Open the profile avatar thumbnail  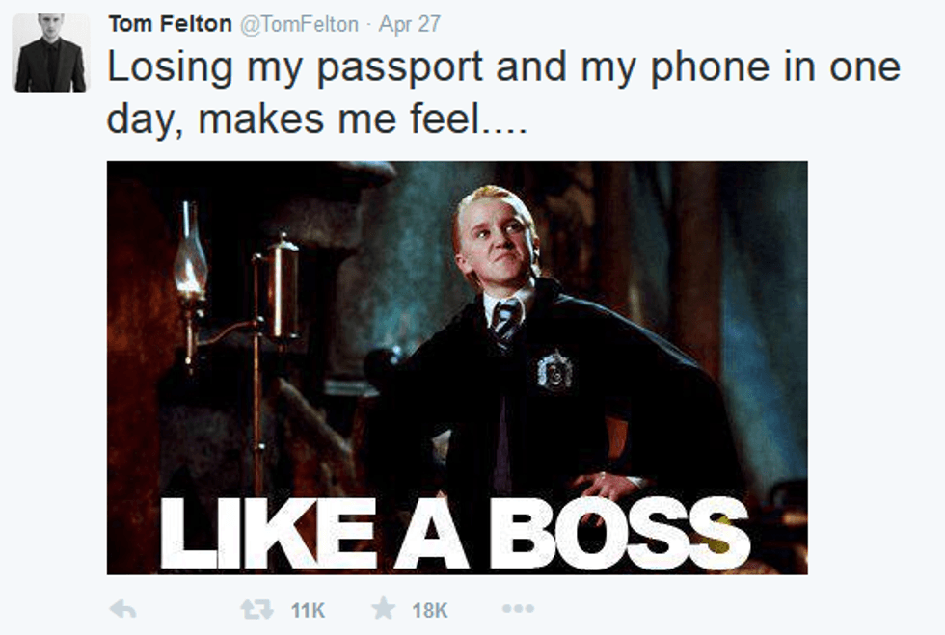click(50, 53)
